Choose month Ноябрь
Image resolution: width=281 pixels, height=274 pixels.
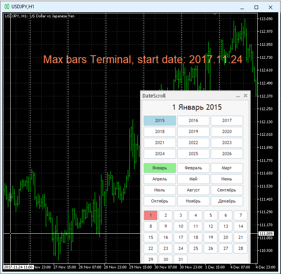pos(193,201)
